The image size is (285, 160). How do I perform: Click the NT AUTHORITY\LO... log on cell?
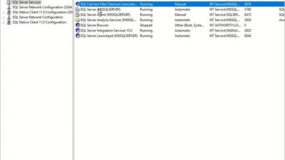pyautogui.click(x=225, y=25)
